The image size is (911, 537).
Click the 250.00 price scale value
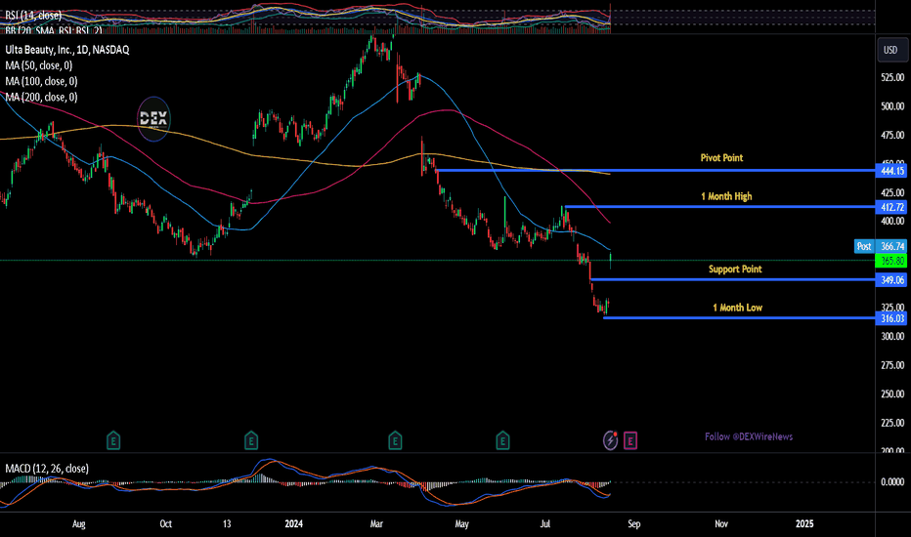pos(892,393)
